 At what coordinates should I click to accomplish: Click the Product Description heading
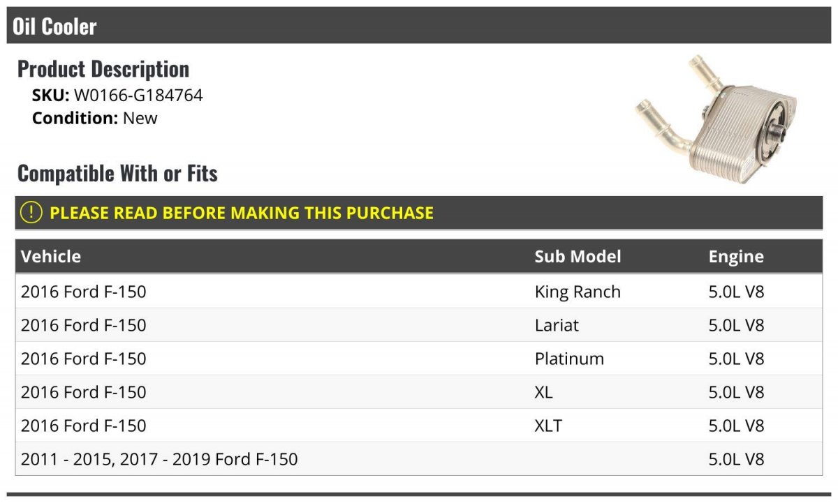(x=103, y=69)
